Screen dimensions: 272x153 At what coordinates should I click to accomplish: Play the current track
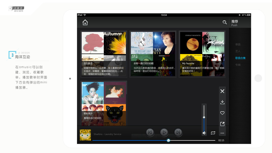pyautogui.click(x=164, y=133)
